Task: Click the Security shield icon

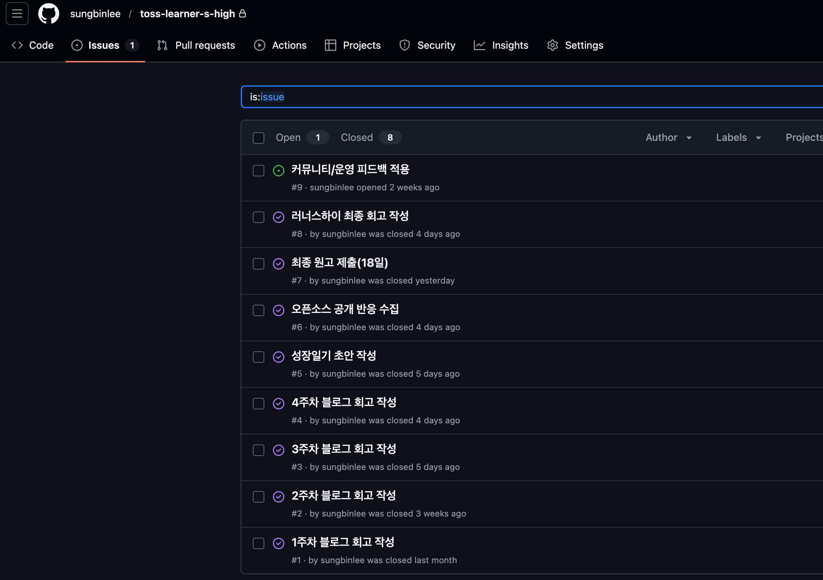Action: point(405,45)
